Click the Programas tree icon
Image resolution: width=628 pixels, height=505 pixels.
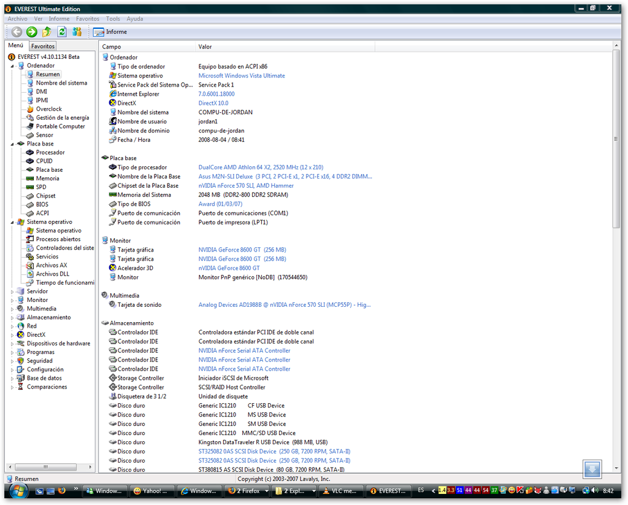[21, 352]
